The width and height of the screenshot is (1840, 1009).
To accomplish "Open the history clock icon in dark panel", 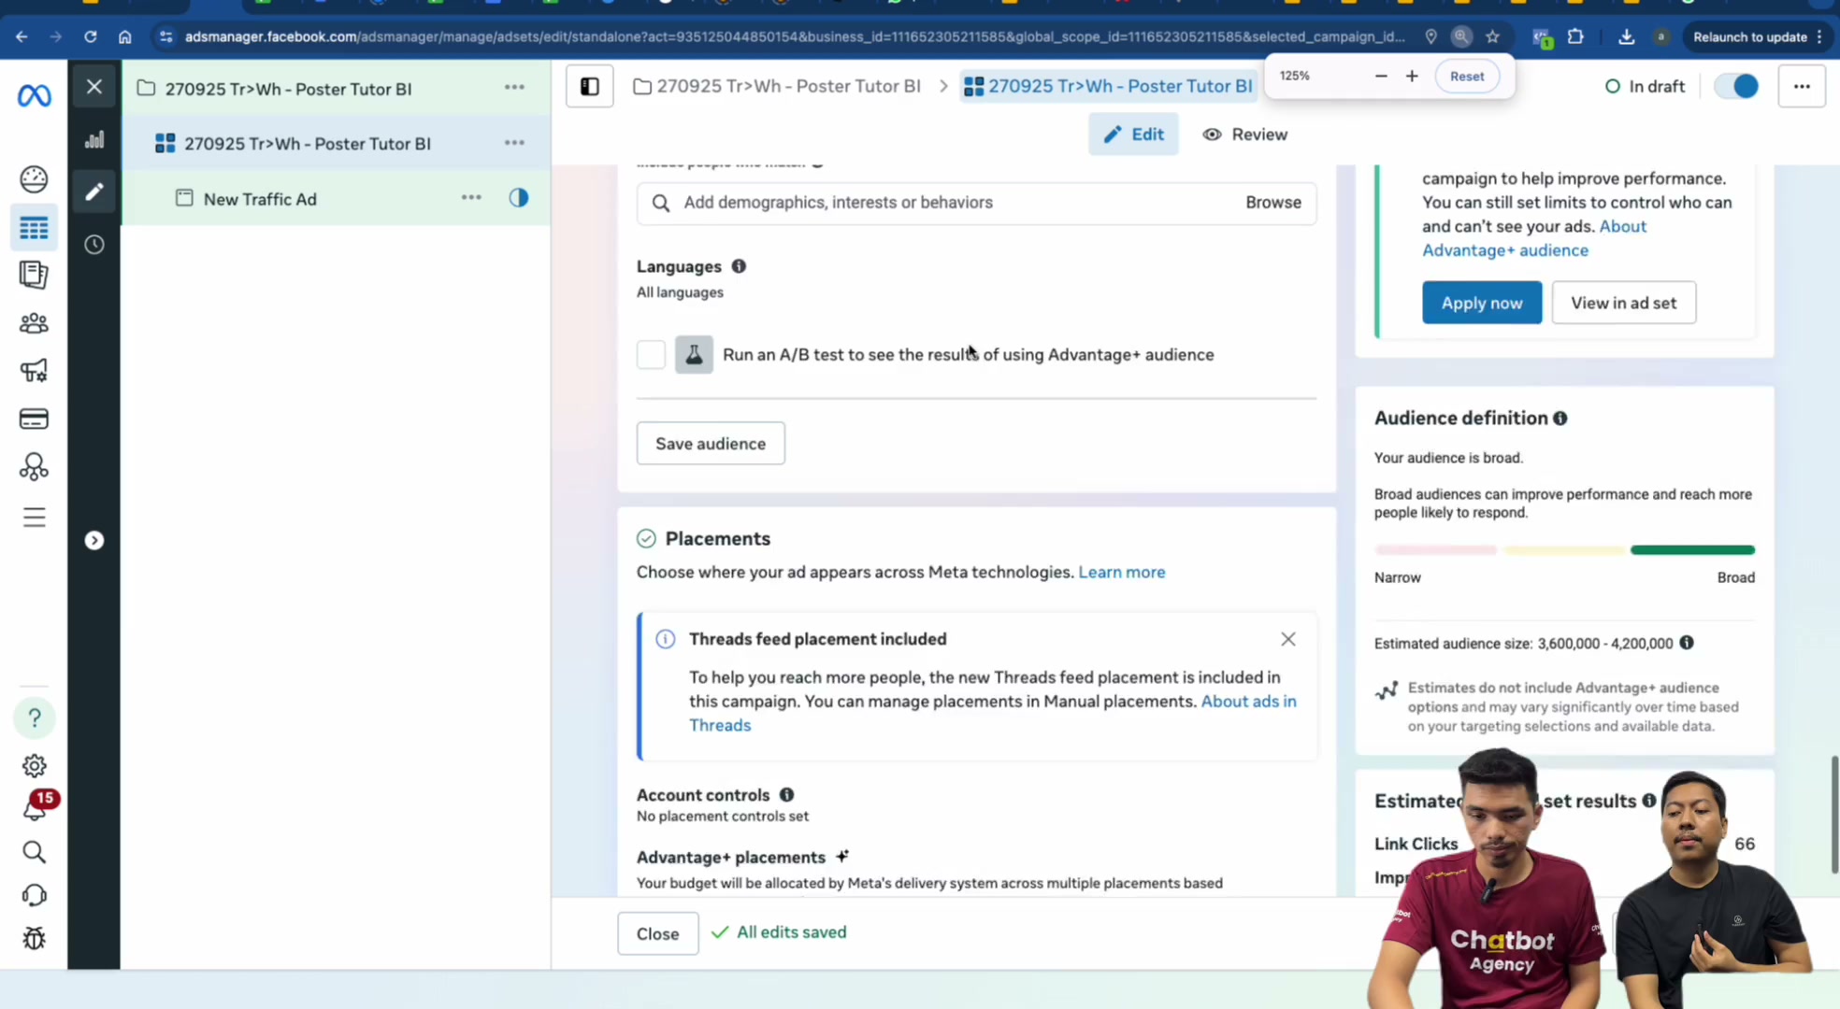I will click(94, 245).
